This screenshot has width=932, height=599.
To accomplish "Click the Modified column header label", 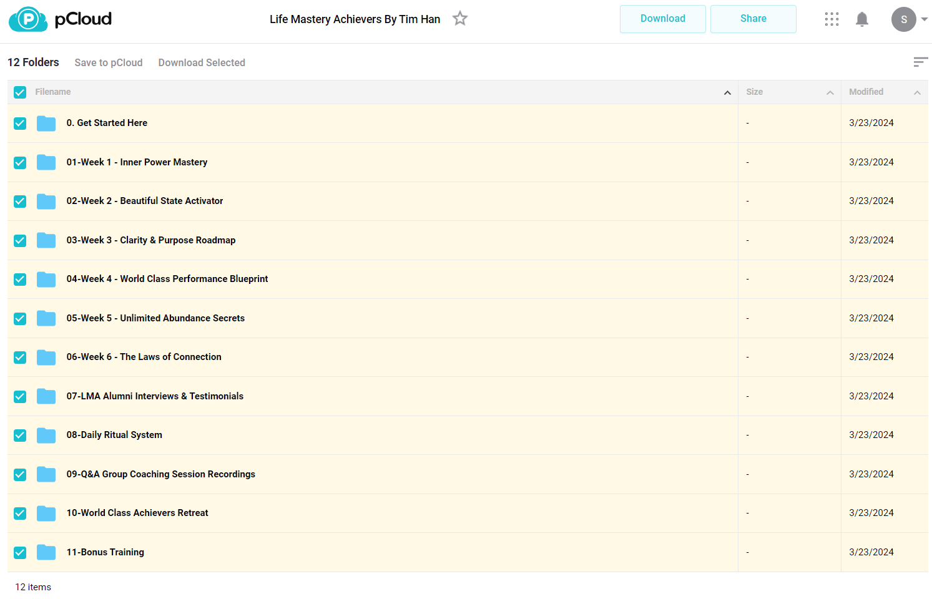I will point(866,92).
